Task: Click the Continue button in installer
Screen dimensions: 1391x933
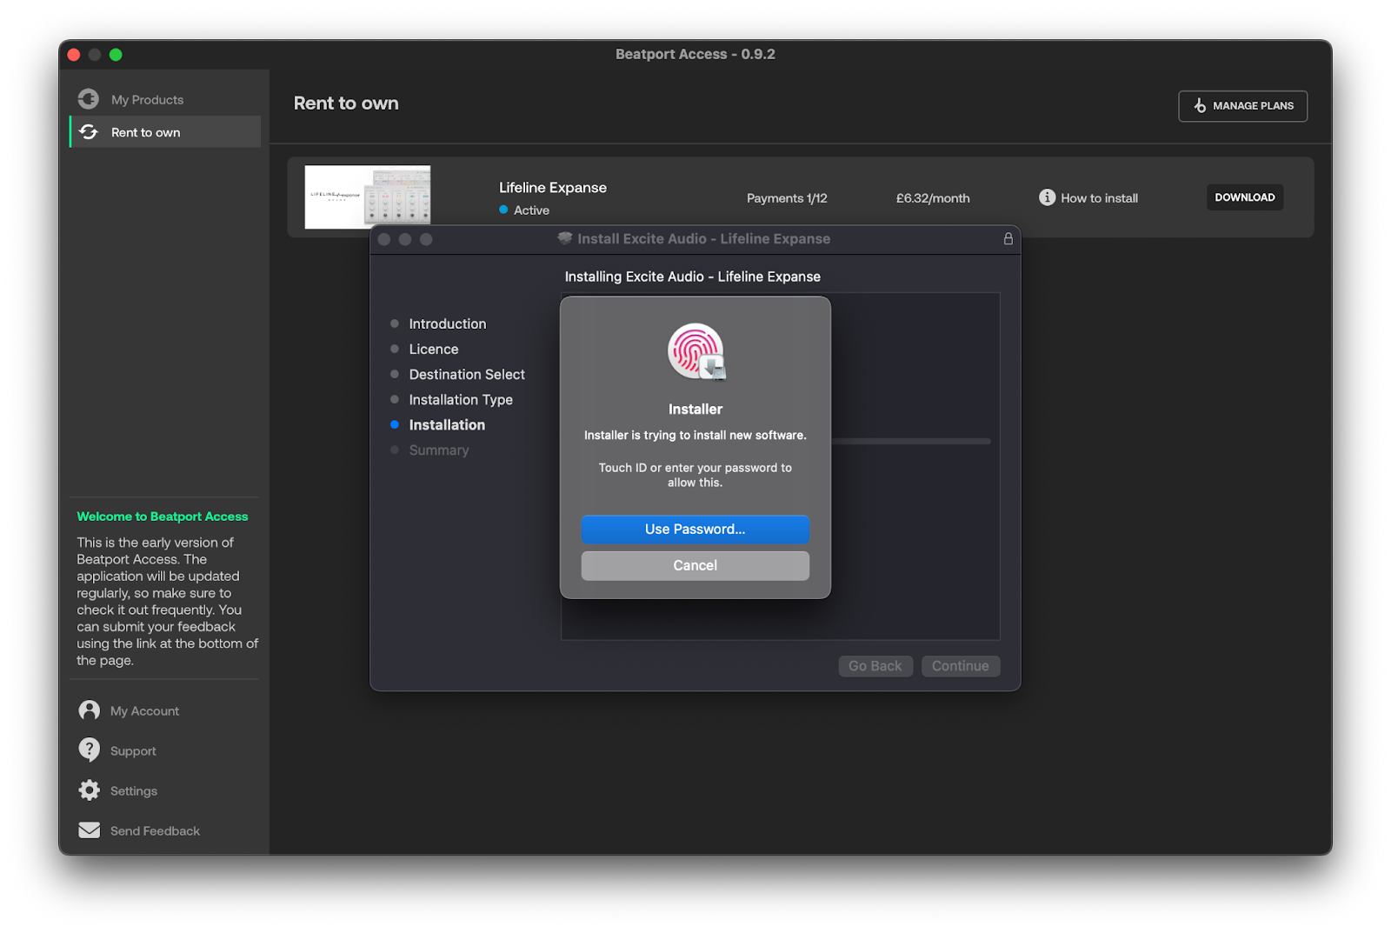Action: (960, 666)
